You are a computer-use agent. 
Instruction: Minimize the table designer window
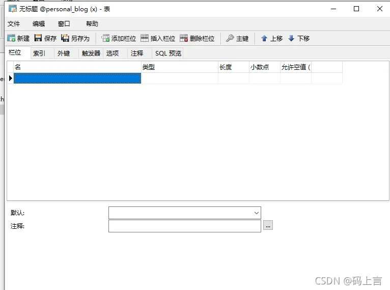333,9
